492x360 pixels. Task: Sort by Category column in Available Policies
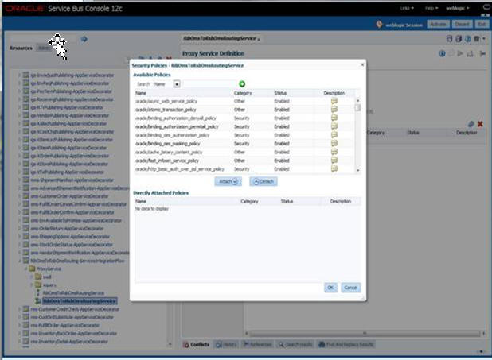tap(243, 93)
